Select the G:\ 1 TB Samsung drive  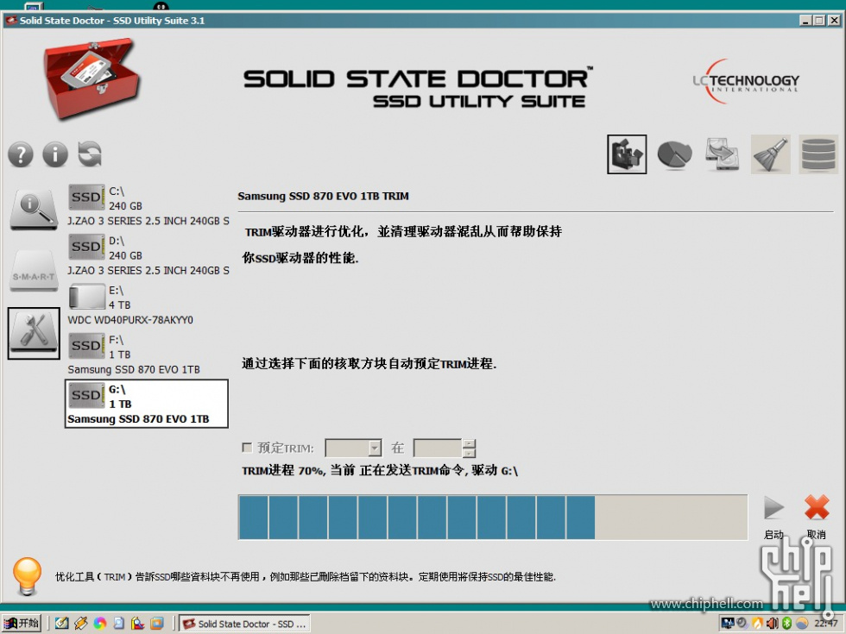[x=147, y=404]
